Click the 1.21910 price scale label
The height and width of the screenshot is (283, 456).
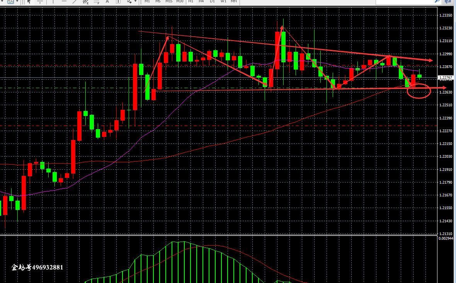pyautogui.click(x=446, y=170)
